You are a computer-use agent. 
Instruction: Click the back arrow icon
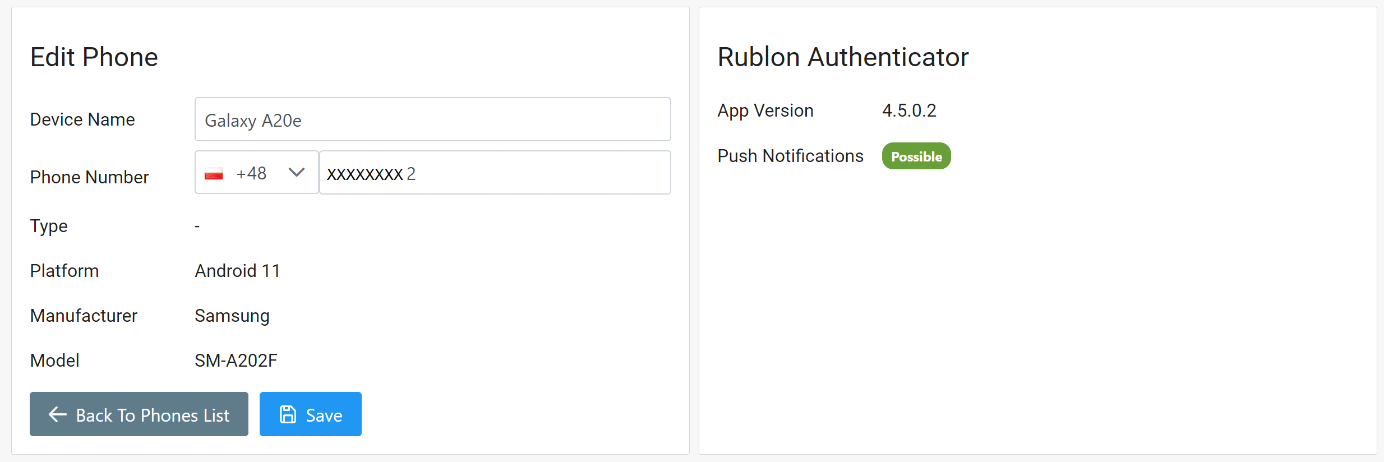pyautogui.click(x=58, y=414)
